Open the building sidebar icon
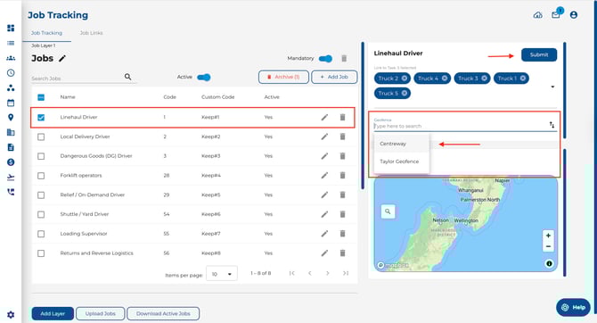Screen dimensions: 597x323 tap(11, 132)
